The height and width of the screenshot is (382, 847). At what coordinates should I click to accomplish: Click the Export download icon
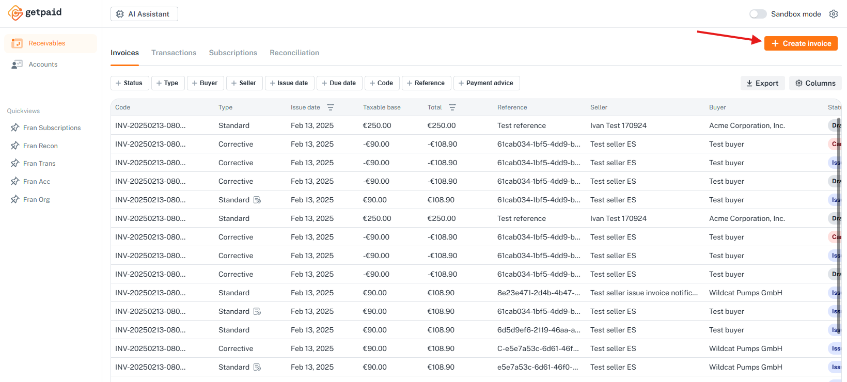click(x=749, y=83)
